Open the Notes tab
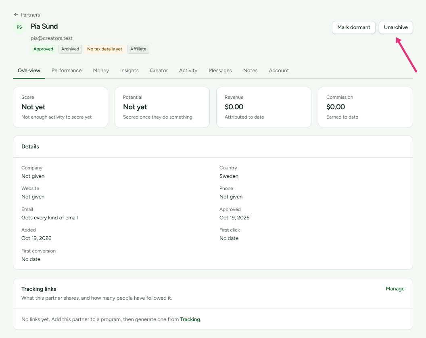Image resolution: width=426 pixels, height=338 pixels. pos(250,71)
